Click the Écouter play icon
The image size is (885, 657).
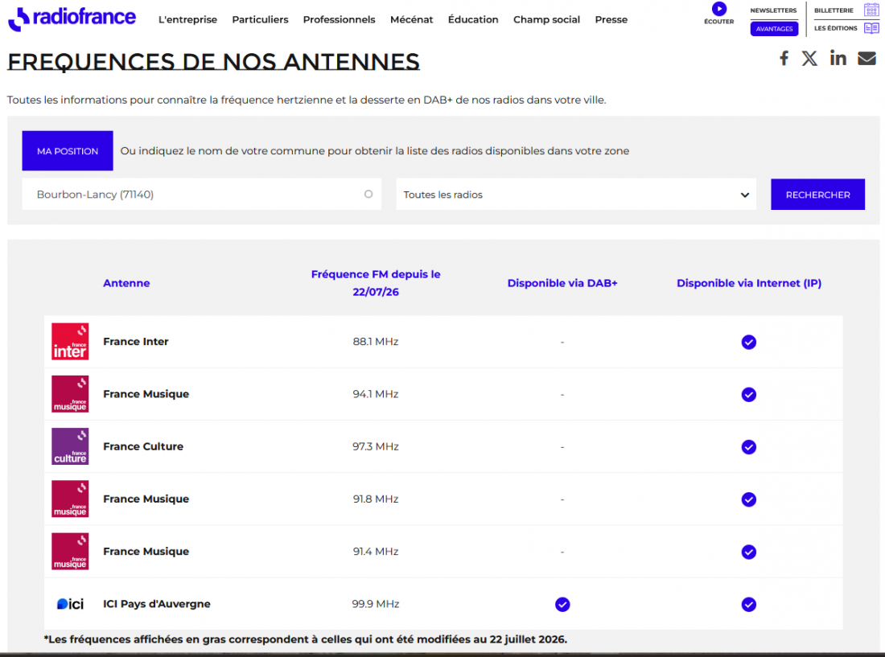pyautogui.click(x=718, y=9)
